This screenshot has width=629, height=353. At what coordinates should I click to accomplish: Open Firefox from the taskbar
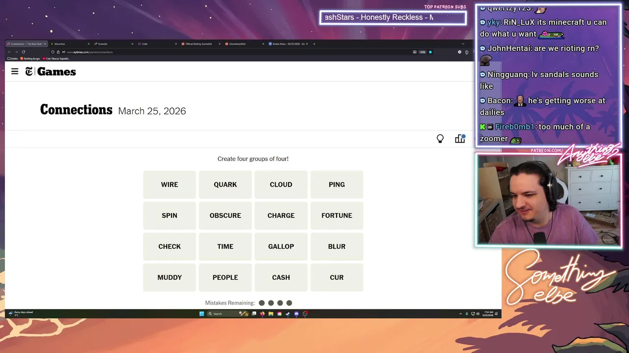(262, 314)
